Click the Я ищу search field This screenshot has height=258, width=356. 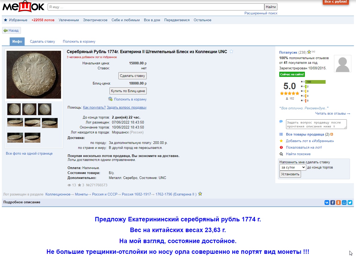point(156,7)
